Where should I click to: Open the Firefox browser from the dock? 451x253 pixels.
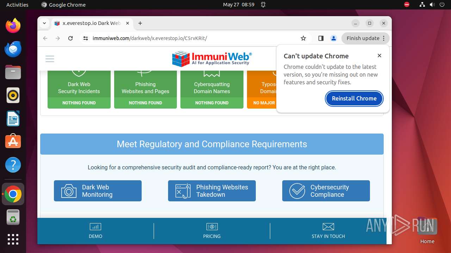tap(13, 26)
